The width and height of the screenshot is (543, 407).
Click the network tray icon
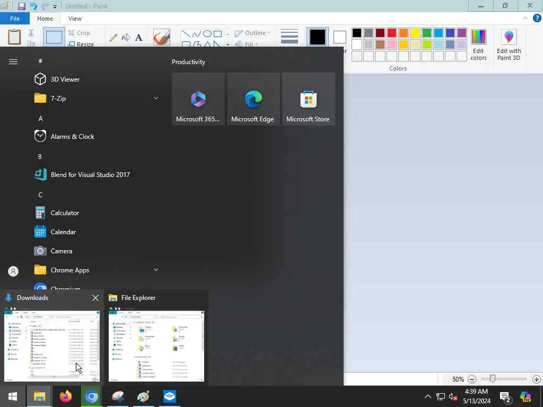tap(441, 396)
